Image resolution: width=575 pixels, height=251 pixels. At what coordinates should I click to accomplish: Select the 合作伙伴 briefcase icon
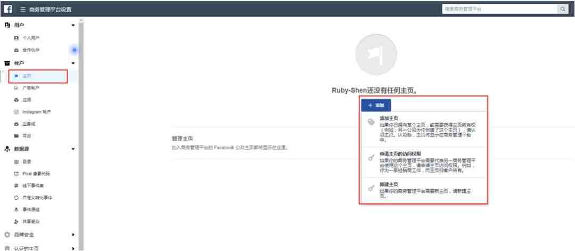click(x=16, y=50)
